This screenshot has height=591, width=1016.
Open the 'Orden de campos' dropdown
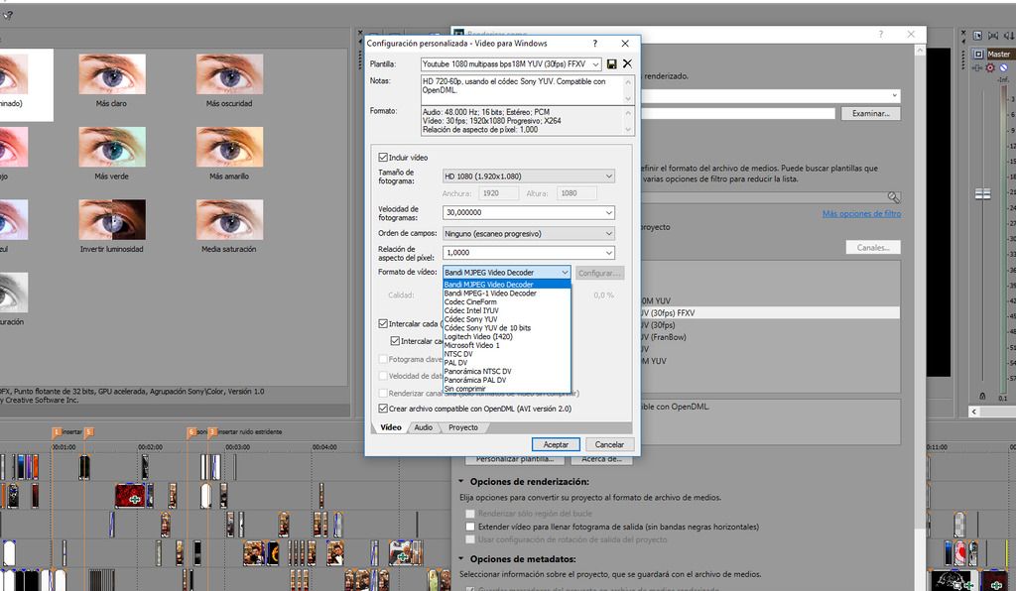pyautogui.click(x=608, y=234)
